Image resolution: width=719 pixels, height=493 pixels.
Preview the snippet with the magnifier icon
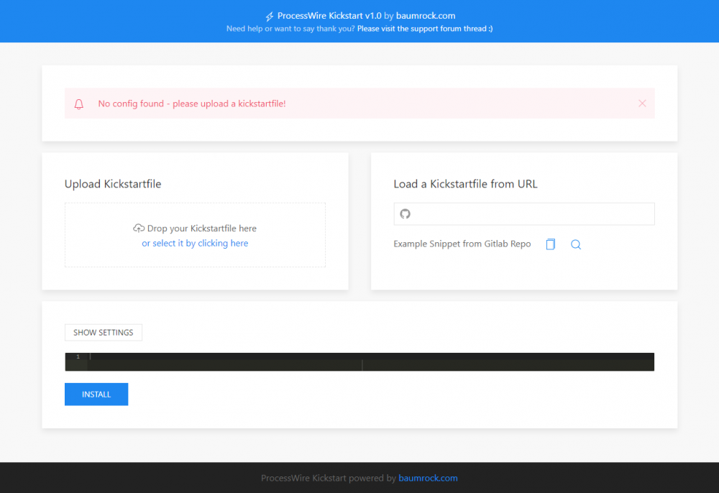(x=575, y=244)
